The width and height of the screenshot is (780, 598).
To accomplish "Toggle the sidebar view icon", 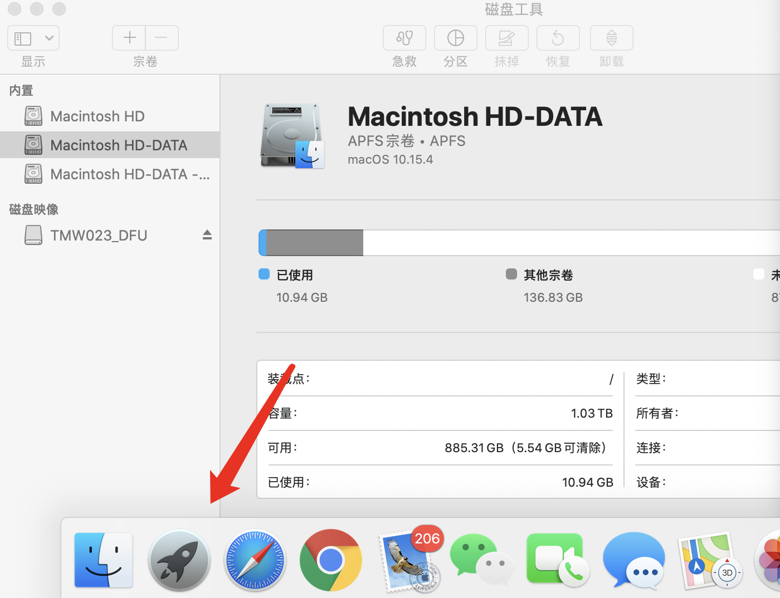I will [23, 38].
